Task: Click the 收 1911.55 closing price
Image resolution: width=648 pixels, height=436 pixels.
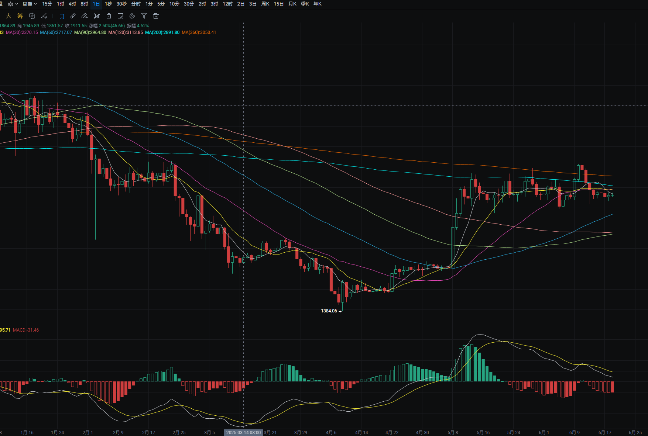Action: pos(76,26)
